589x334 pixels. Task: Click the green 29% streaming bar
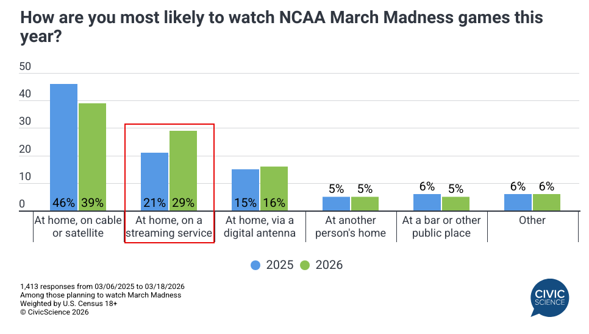[183, 170]
